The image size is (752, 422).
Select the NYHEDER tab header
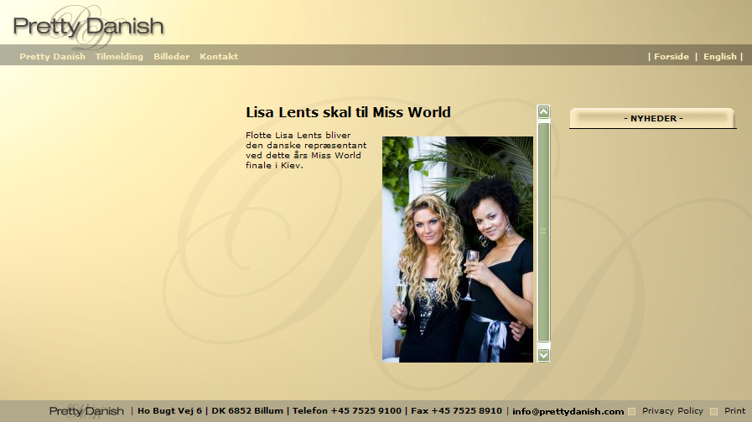point(653,119)
